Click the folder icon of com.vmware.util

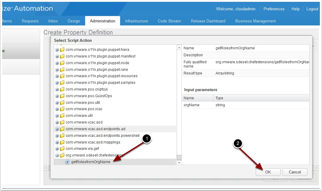(62, 116)
